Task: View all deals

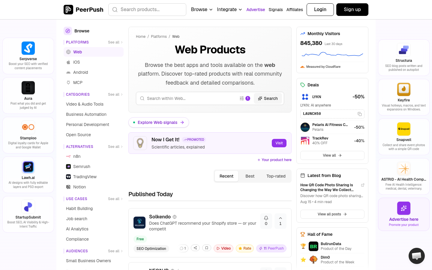Action: (x=332, y=155)
